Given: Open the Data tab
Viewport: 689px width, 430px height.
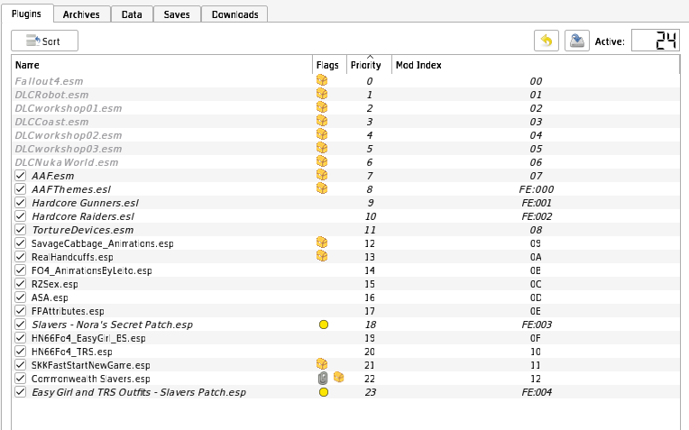Looking at the screenshot, I should click(132, 14).
